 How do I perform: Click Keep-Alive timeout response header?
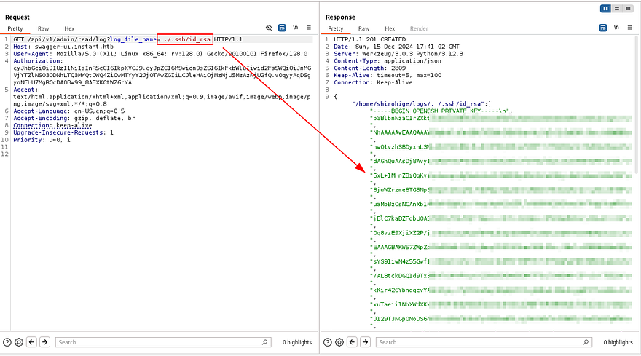(388, 75)
